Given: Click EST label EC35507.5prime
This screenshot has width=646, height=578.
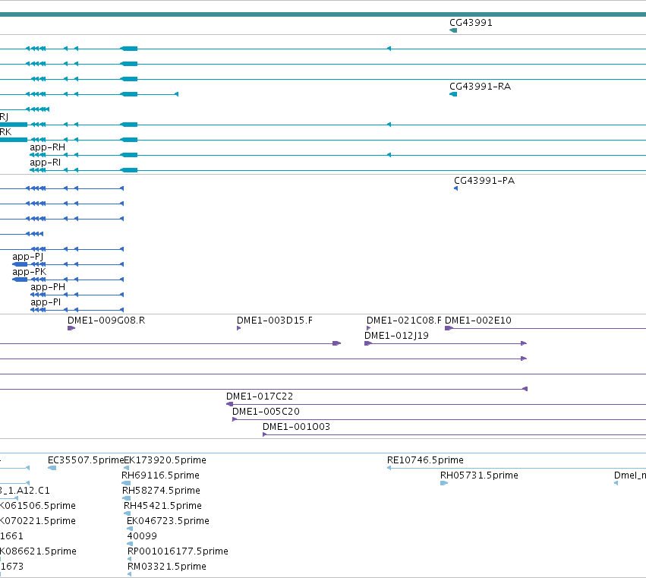Looking at the screenshot, I should pyautogui.click(x=86, y=460).
